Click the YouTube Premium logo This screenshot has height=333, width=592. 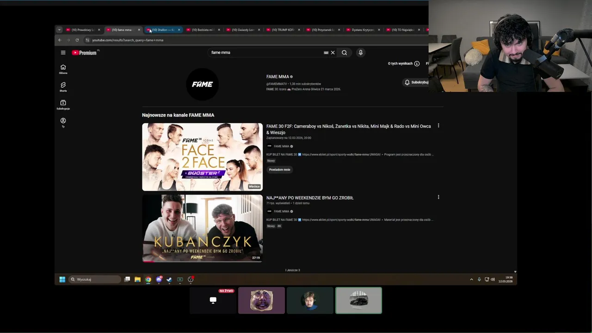pos(84,53)
